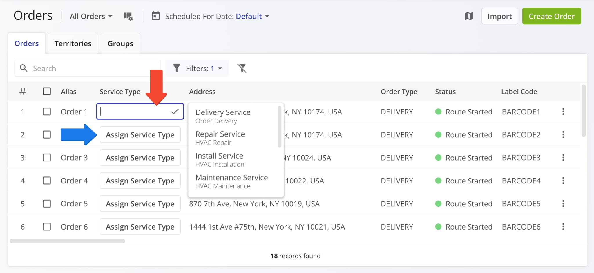
Task: Expand Scheduled For Date Default dropdown
Action: click(252, 17)
